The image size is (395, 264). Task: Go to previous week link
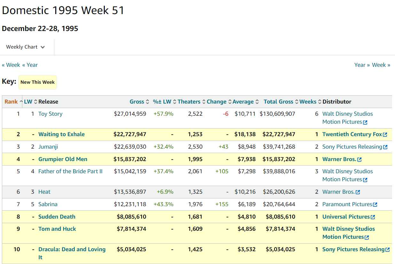point(11,65)
